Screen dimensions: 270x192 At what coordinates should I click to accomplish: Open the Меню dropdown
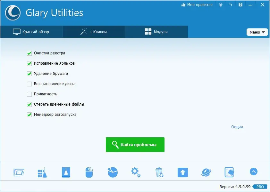click(x=257, y=32)
